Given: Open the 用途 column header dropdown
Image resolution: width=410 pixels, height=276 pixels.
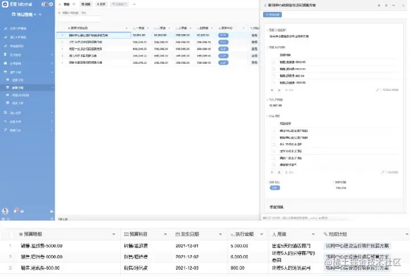Looking at the screenshot, I should point(313,234).
